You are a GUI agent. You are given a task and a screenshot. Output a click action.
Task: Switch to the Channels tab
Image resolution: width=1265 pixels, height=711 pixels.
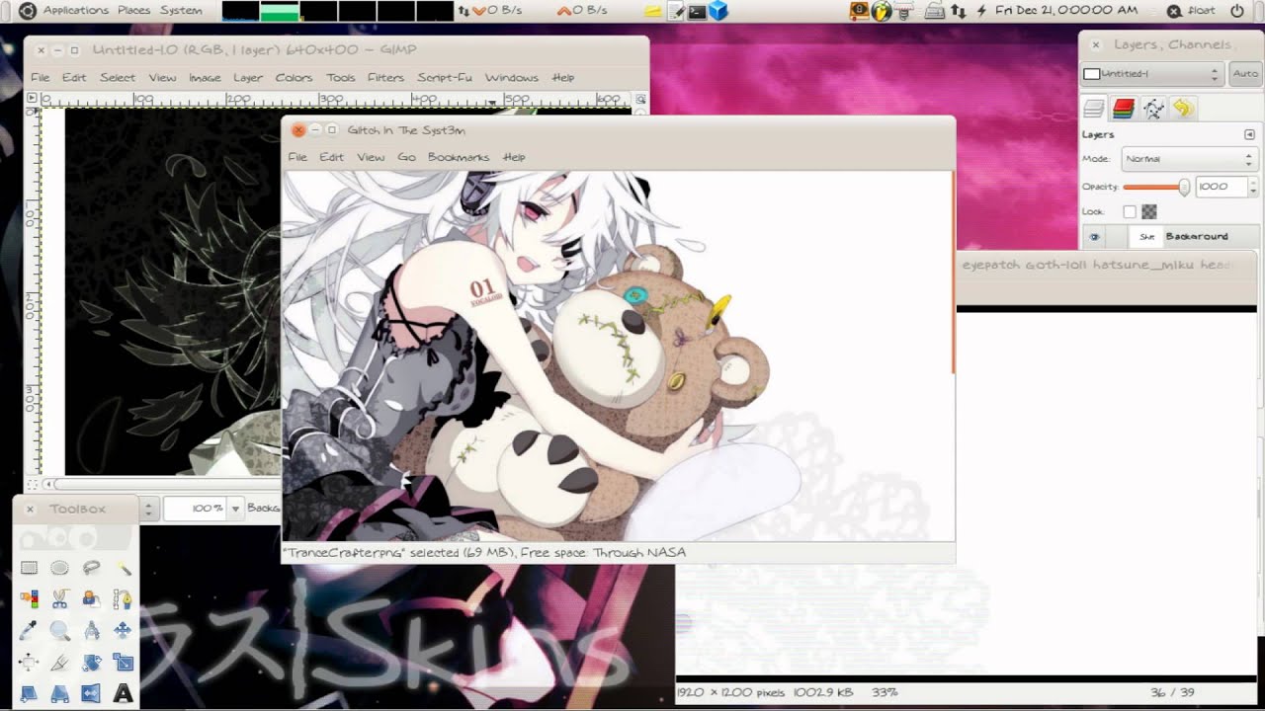pyautogui.click(x=1123, y=109)
